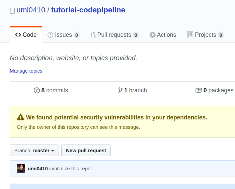This screenshot has height=189, width=235.
Task: Select the Actions tab
Action: (x=166, y=35)
